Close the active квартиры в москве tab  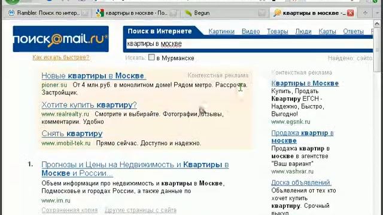point(351,13)
